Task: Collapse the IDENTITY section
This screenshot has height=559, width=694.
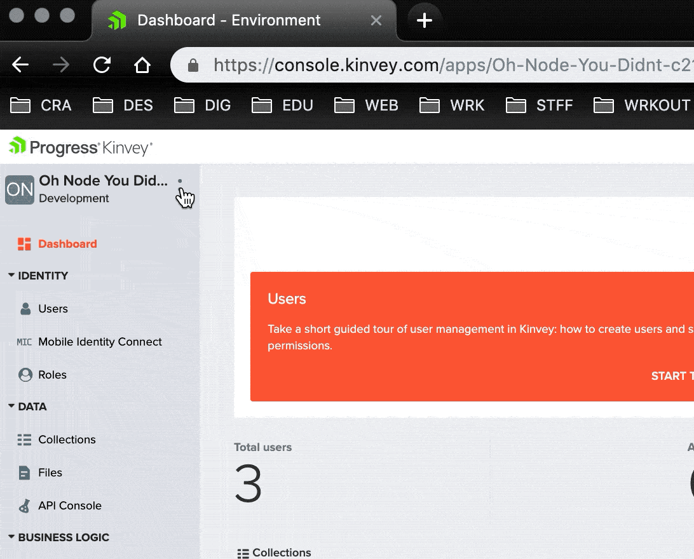Action: (x=11, y=276)
